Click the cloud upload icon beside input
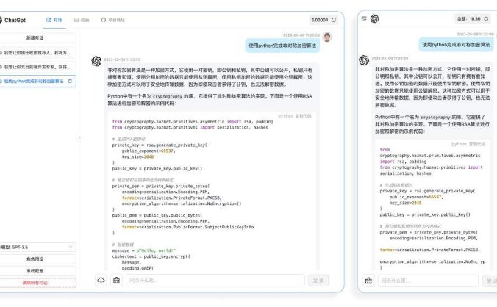The height and width of the screenshot is (307, 497). [101, 281]
